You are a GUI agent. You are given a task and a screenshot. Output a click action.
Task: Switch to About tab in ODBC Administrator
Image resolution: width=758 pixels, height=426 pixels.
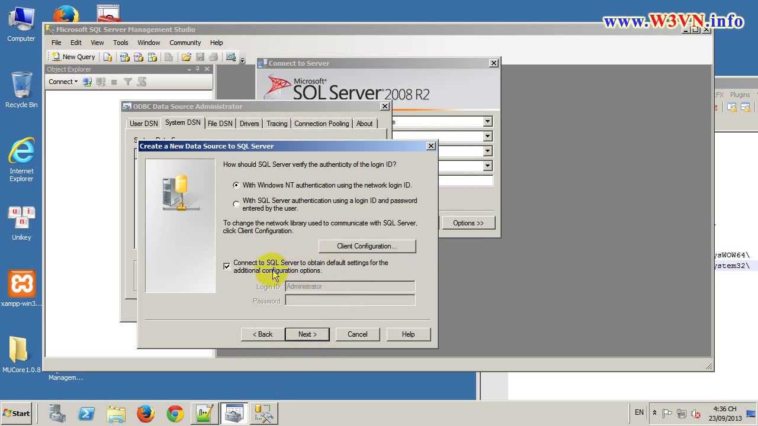point(364,124)
